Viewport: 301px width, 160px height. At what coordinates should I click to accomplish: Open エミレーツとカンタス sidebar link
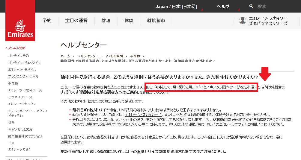[22, 104]
